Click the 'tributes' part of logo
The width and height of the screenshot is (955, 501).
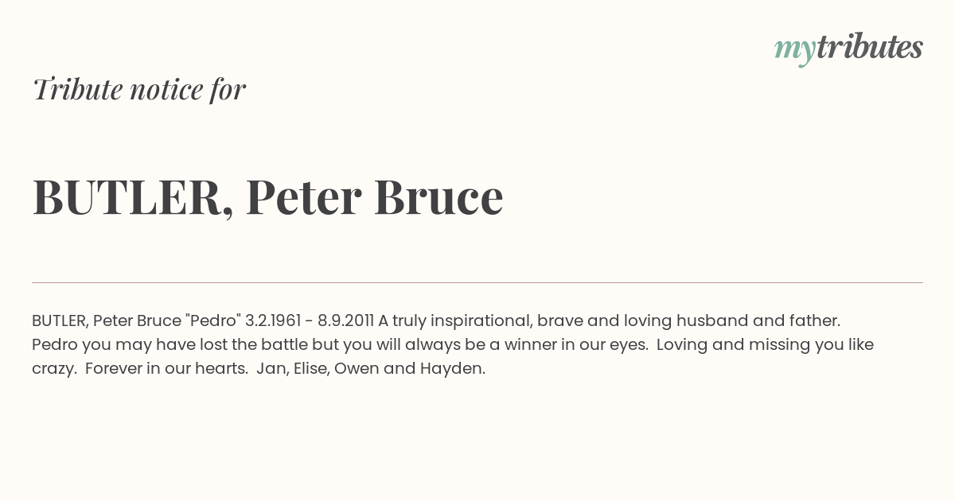[x=869, y=47]
